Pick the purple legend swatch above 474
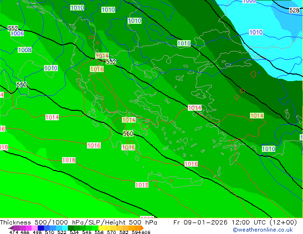The image size is (303, 234). pyautogui.click(x=16, y=228)
